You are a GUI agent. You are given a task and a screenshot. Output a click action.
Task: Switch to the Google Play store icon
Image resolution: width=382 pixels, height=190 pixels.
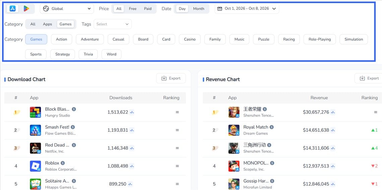click(x=26, y=8)
